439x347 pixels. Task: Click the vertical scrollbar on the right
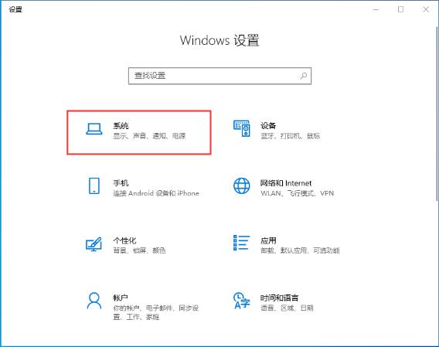[437, 114]
